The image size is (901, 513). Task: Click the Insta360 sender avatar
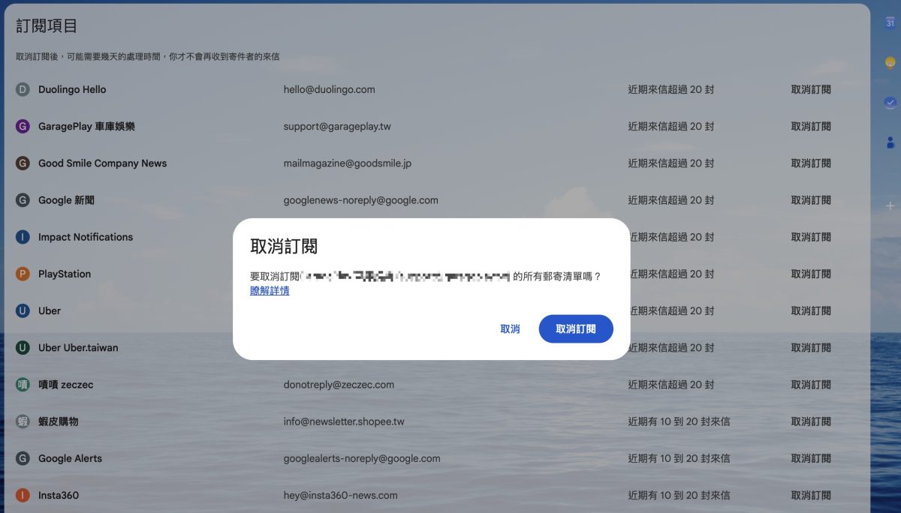tap(23, 495)
